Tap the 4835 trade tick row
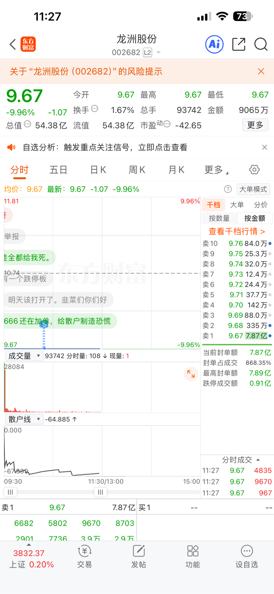Screen dimensions: 274x594 (237, 470)
